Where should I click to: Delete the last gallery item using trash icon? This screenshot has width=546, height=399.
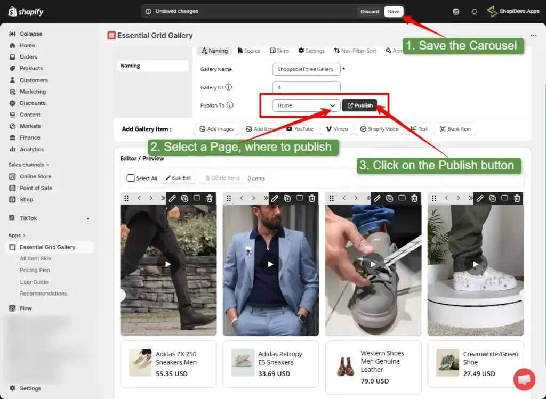(x=517, y=198)
